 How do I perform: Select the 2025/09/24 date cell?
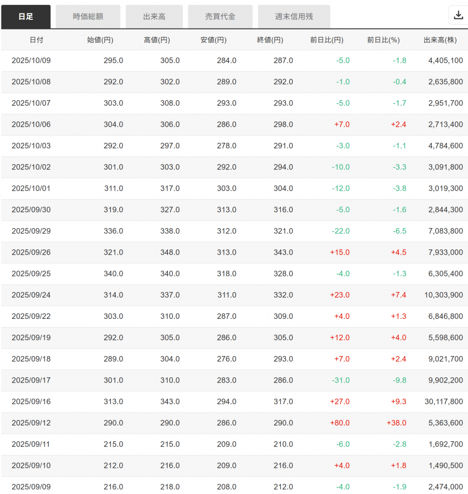pyautogui.click(x=31, y=295)
